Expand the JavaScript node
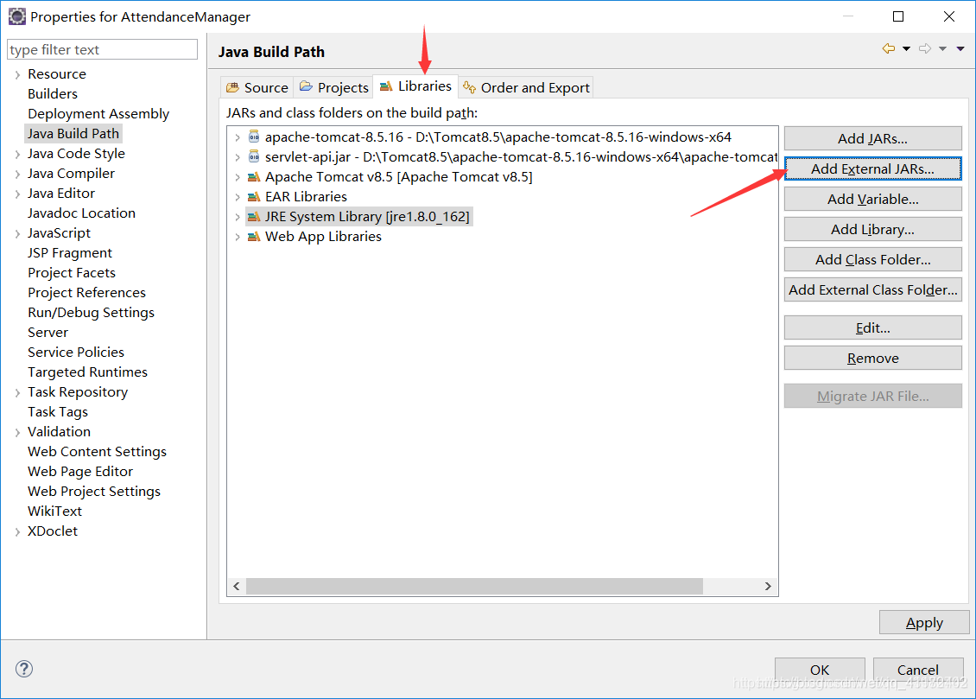 tap(17, 234)
